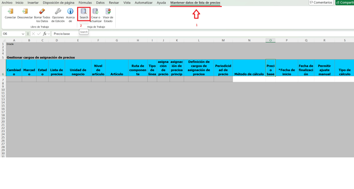354x189 pixels.
Task: Click the Unidad de negocio header cell
Action: click(78, 68)
